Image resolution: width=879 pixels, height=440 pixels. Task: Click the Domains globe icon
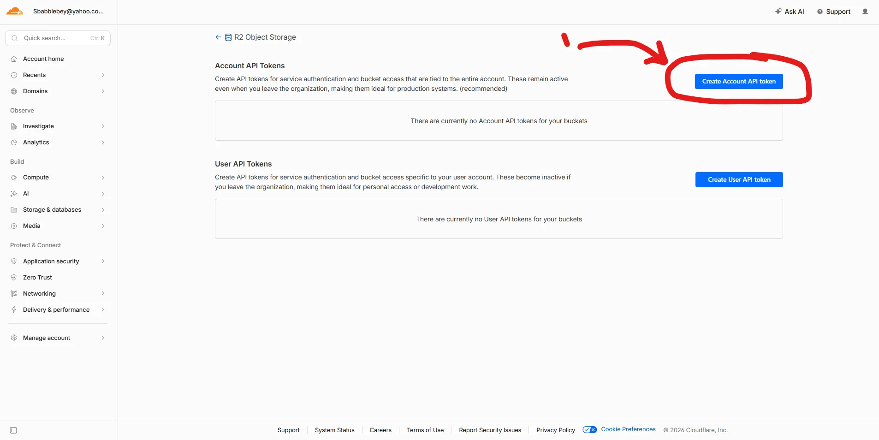14,91
